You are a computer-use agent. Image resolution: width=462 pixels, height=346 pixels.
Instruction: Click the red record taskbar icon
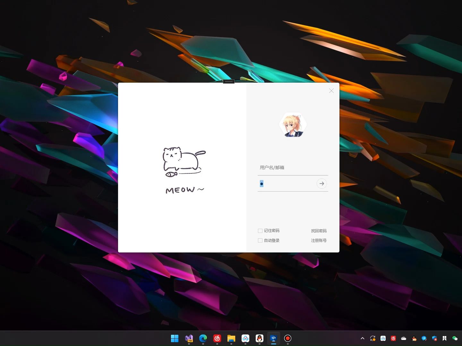point(288,338)
